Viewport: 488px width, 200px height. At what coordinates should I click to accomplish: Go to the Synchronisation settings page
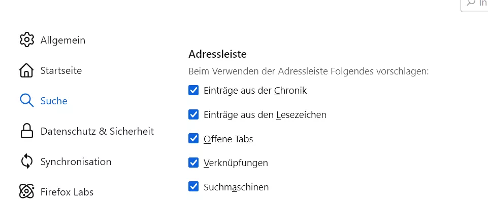point(76,162)
